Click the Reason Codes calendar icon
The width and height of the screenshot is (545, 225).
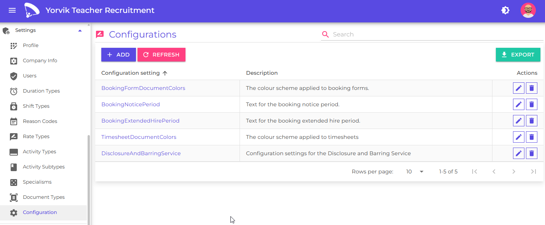point(14,121)
